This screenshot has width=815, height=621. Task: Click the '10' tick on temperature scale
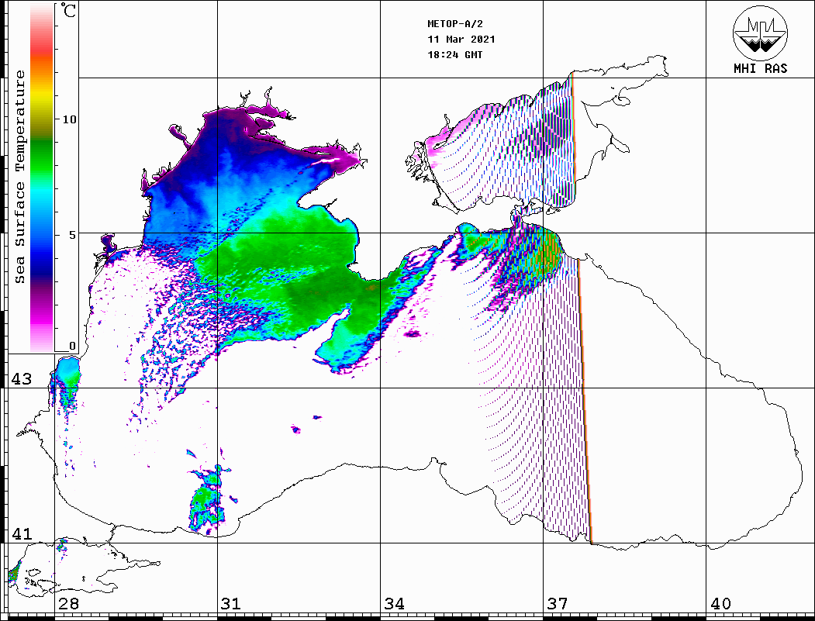[69, 119]
